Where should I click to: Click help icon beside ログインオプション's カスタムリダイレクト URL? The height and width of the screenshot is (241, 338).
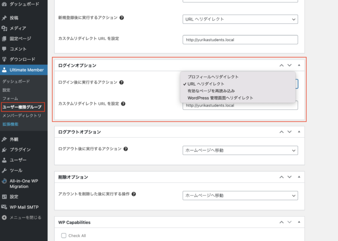pyautogui.click(x=123, y=104)
